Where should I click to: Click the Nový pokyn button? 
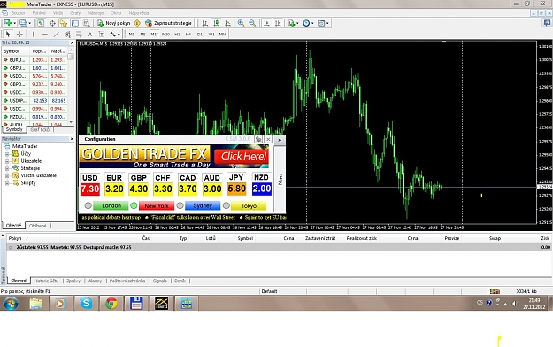[114, 23]
